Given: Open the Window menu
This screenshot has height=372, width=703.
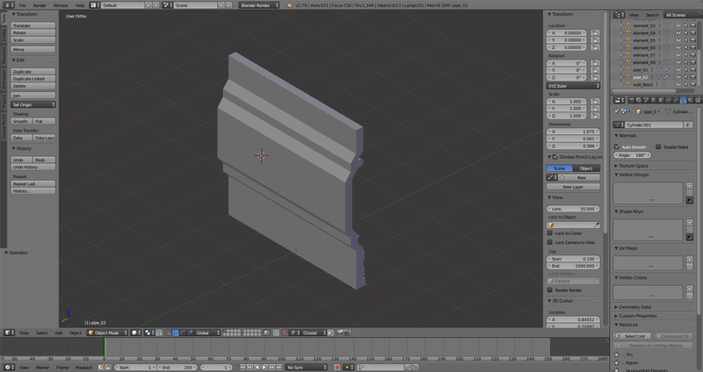Looking at the screenshot, I should tap(61, 5).
